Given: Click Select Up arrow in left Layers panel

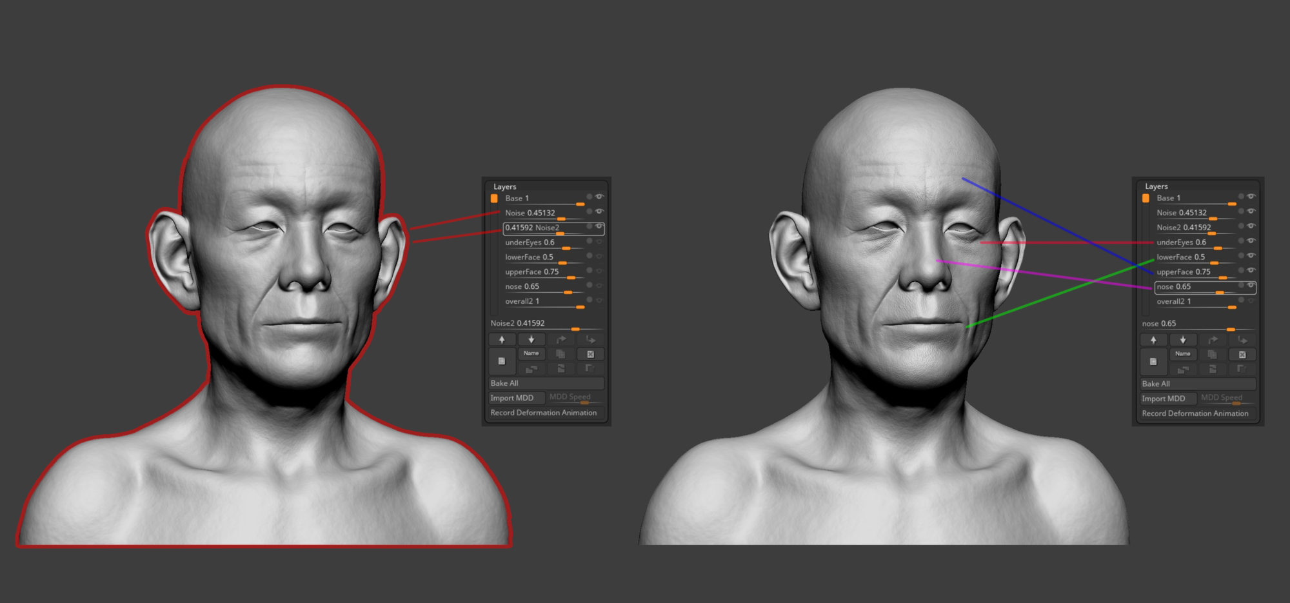Looking at the screenshot, I should tap(502, 339).
